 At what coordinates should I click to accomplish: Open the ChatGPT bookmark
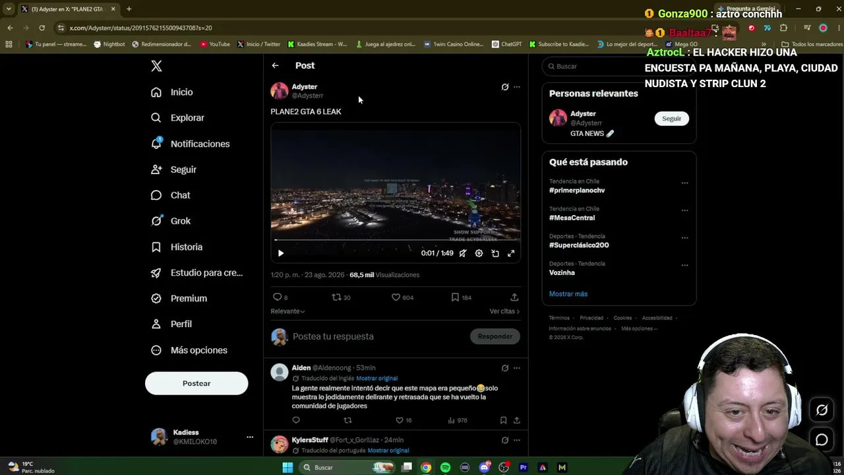pyautogui.click(x=506, y=44)
